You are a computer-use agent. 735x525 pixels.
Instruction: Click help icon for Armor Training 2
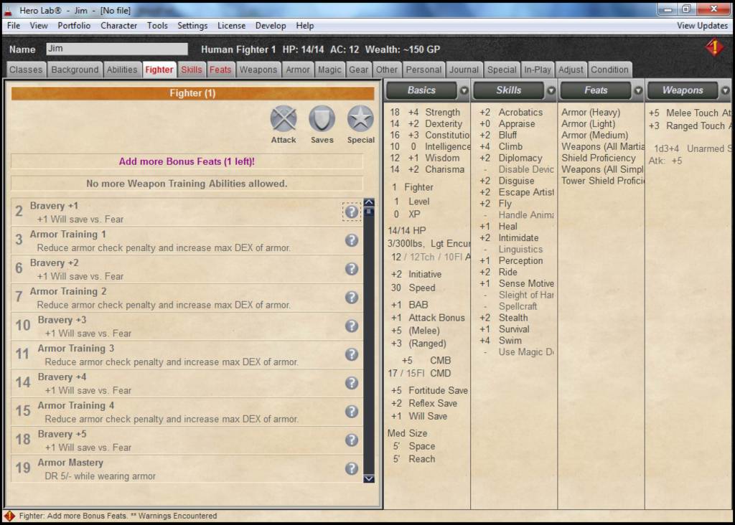352,298
